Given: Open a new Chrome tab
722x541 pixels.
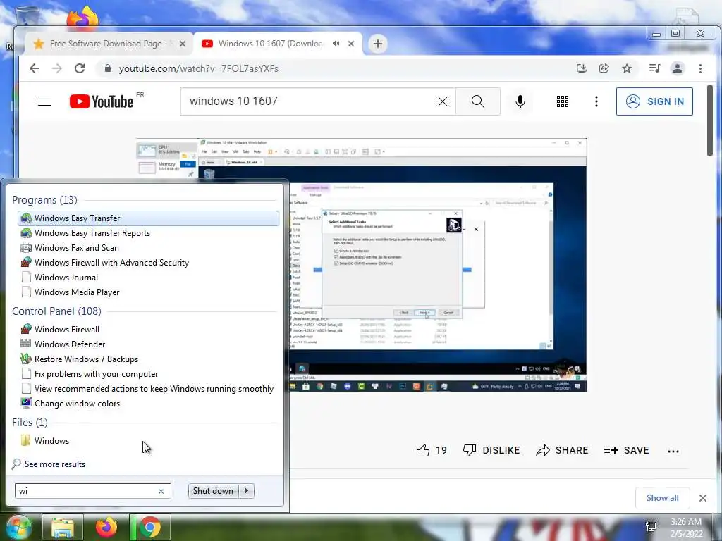Looking at the screenshot, I should point(378,44).
